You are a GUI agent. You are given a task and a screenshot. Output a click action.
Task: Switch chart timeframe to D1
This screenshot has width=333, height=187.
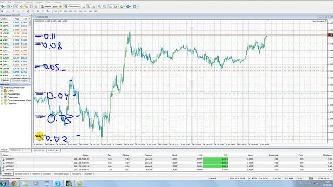click(85, 11)
